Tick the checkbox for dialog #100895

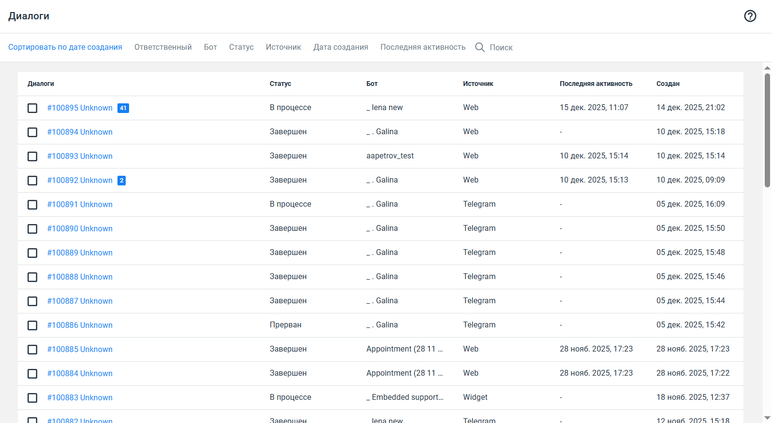point(32,108)
